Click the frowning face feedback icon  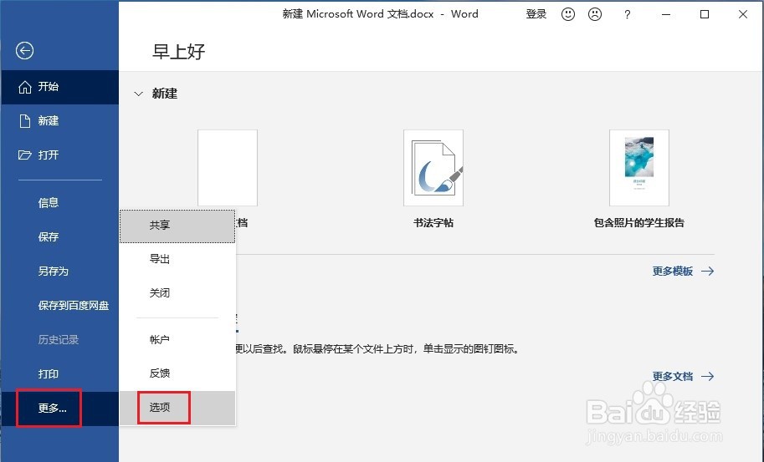595,14
